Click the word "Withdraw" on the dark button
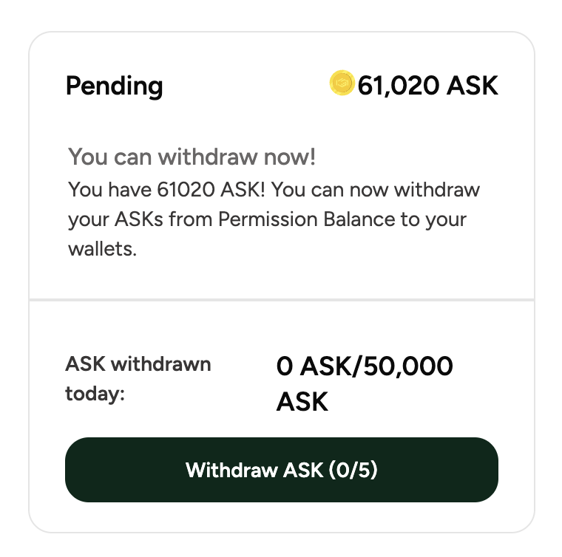This screenshot has width=562, height=557. (231, 470)
